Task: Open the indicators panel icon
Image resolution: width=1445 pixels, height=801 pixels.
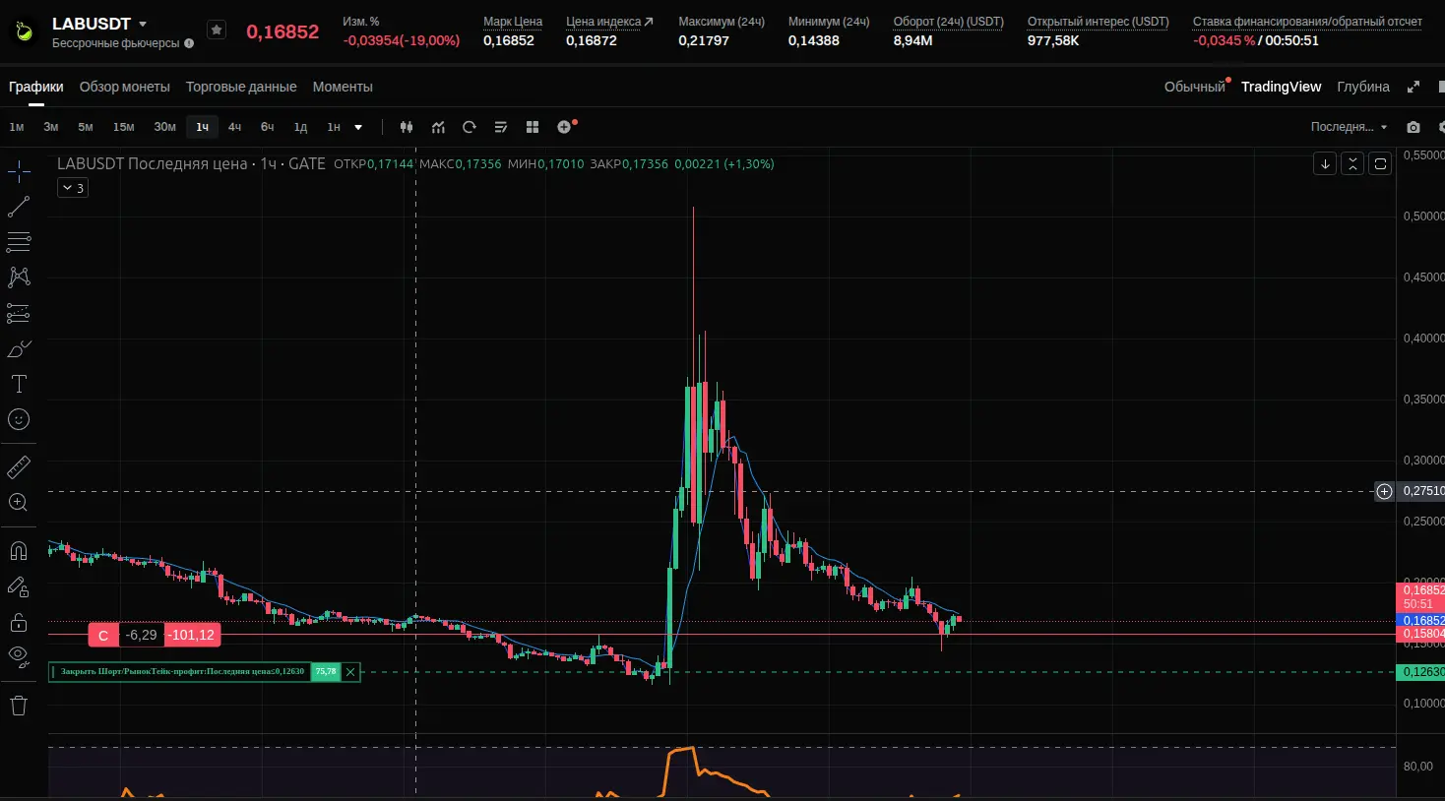Action: pyautogui.click(x=438, y=127)
